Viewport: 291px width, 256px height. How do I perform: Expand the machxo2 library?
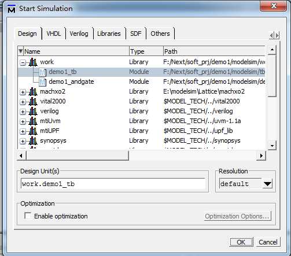(23, 92)
